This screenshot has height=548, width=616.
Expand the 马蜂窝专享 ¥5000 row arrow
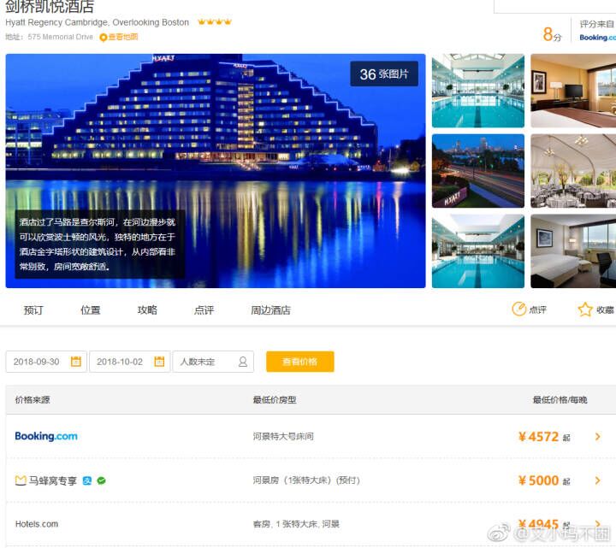pyautogui.click(x=597, y=480)
